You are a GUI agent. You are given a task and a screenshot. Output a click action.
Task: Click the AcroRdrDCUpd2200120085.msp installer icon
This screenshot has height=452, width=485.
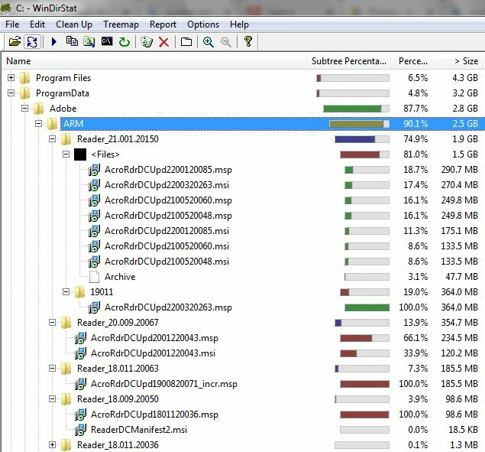coord(94,170)
